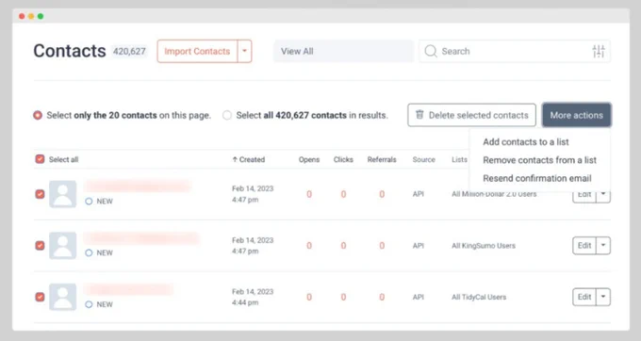Click Opens column header
The width and height of the screenshot is (641, 341).
coord(309,160)
